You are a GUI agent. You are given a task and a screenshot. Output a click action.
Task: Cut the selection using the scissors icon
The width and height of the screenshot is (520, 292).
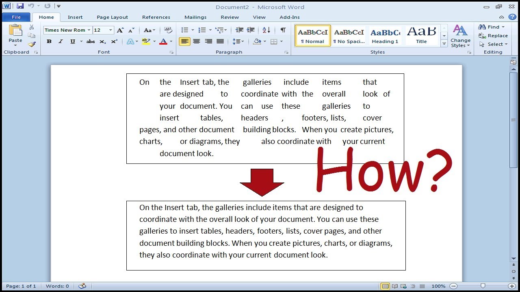[x=31, y=28]
